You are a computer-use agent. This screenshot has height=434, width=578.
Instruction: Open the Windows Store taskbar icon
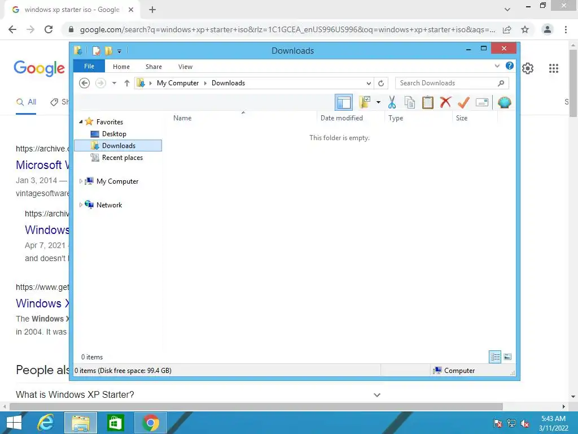[x=115, y=423]
